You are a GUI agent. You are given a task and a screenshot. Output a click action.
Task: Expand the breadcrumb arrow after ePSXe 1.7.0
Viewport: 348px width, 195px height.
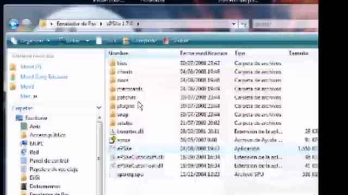tap(138, 24)
